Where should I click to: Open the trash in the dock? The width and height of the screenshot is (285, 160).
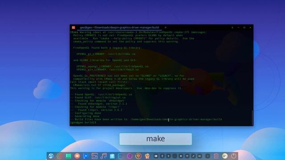click(216, 156)
